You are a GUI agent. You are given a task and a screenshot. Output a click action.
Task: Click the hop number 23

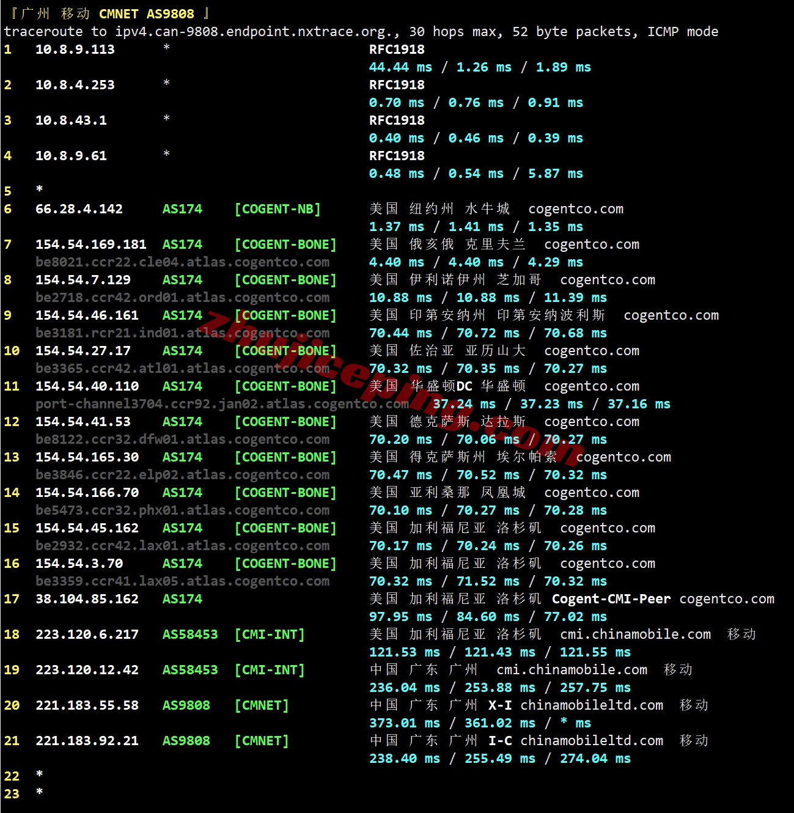point(12,794)
